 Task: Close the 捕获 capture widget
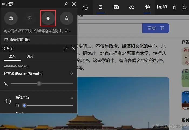pos(74,4)
